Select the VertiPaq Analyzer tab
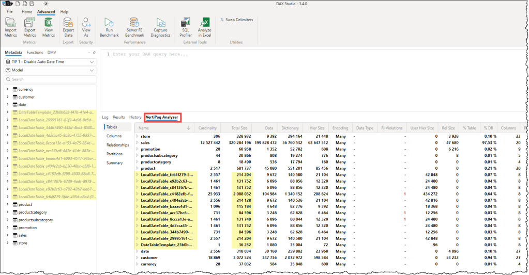 [x=162, y=118]
